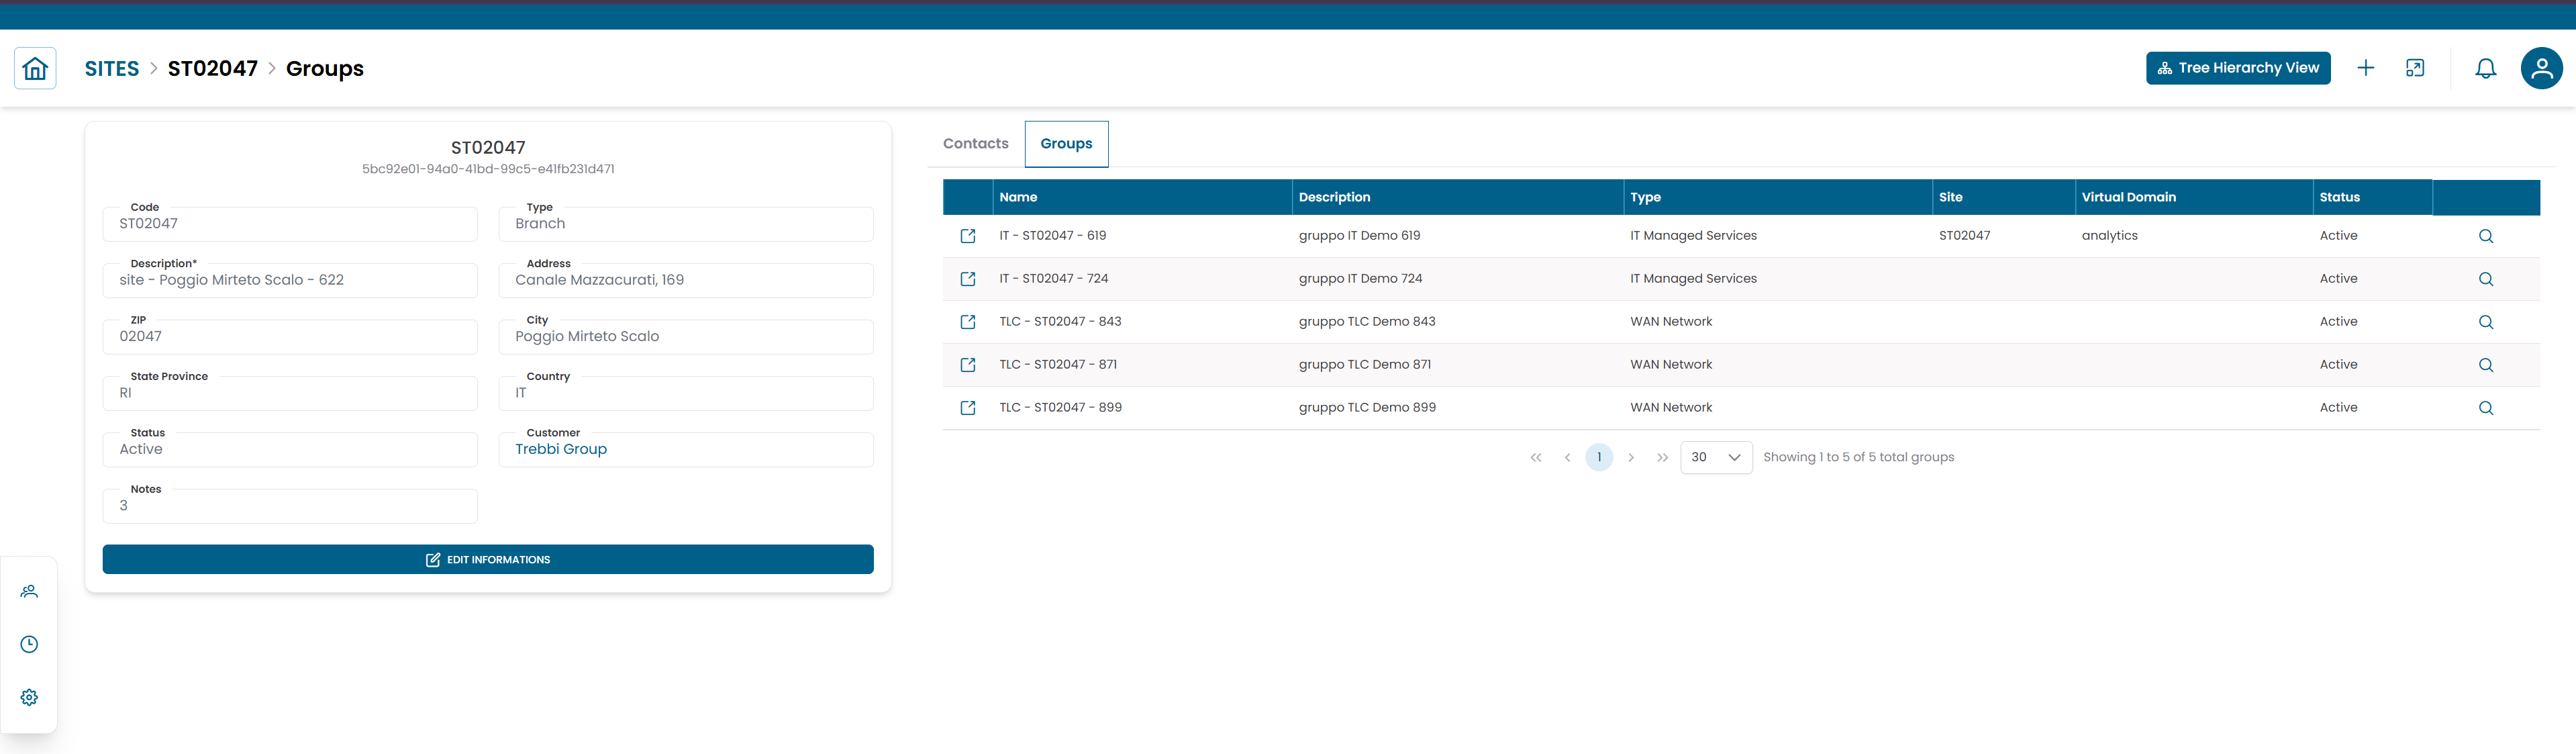The width and height of the screenshot is (2576, 754).
Task: Open the settings gear in the left sidebar
Action: 29,697
